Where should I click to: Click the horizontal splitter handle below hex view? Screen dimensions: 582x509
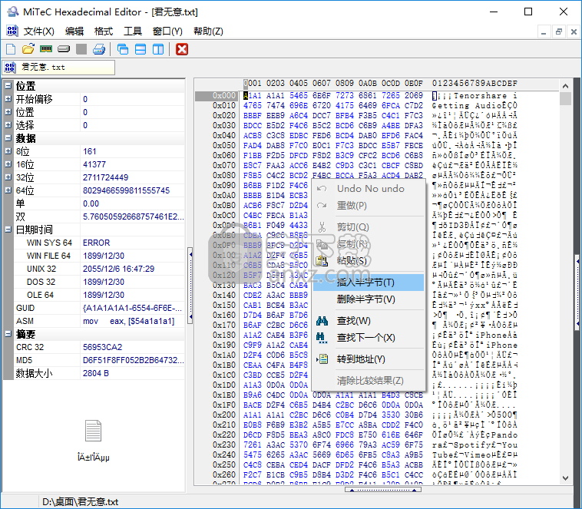[382, 490]
